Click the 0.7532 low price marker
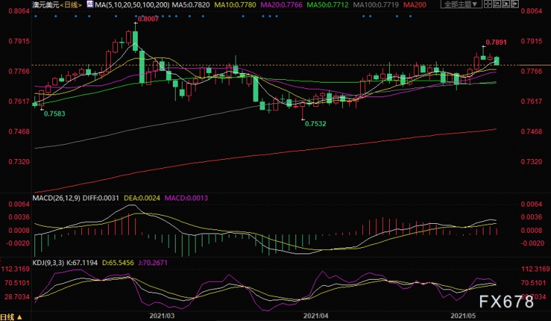Screen dimensions: 551x321 pyautogui.click(x=315, y=124)
